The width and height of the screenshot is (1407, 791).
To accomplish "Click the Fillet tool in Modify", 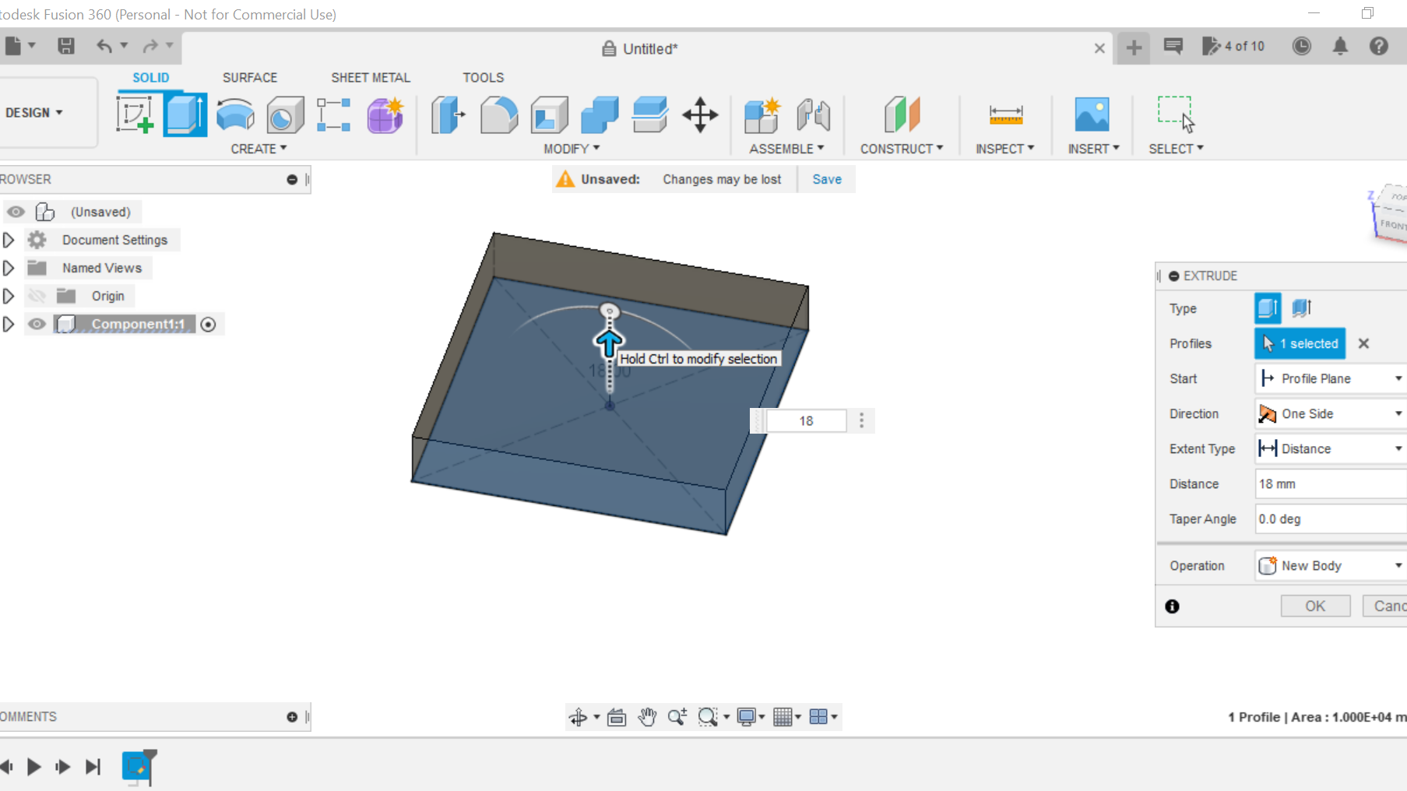I will 498,114.
